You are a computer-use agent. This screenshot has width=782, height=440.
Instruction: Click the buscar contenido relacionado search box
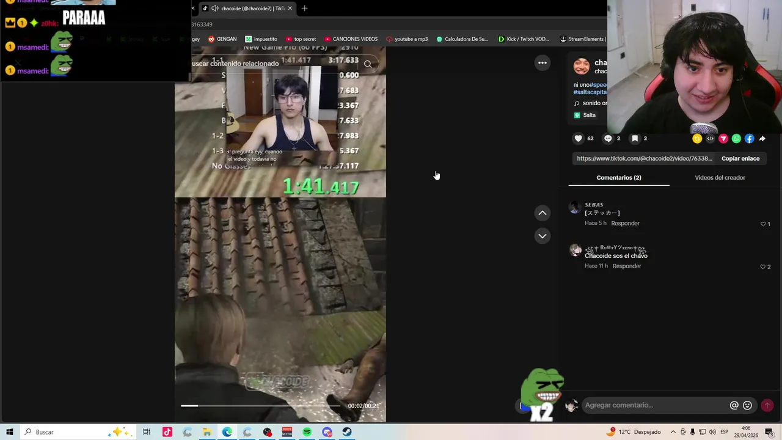click(276, 64)
